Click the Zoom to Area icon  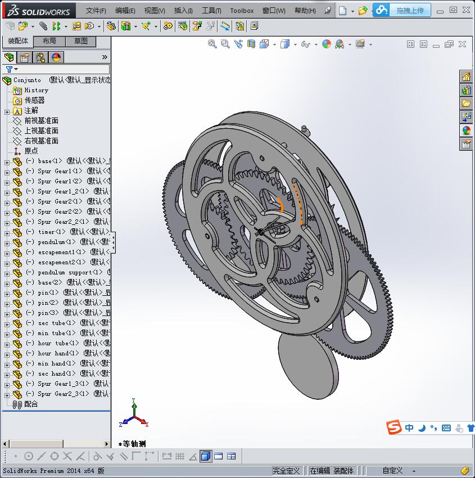click(x=225, y=44)
